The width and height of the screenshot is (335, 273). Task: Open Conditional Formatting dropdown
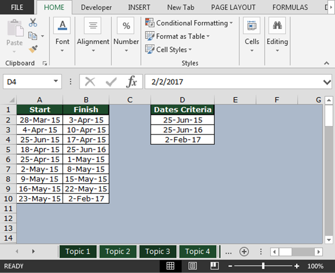189,23
